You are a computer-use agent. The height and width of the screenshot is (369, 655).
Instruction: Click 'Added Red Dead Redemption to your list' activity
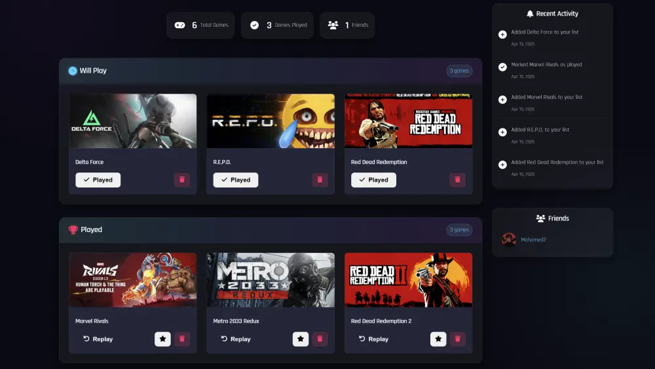point(557,163)
